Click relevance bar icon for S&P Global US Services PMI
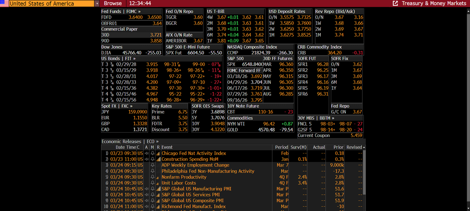Viewport: 470px width, 211px height. click(x=158, y=195)
